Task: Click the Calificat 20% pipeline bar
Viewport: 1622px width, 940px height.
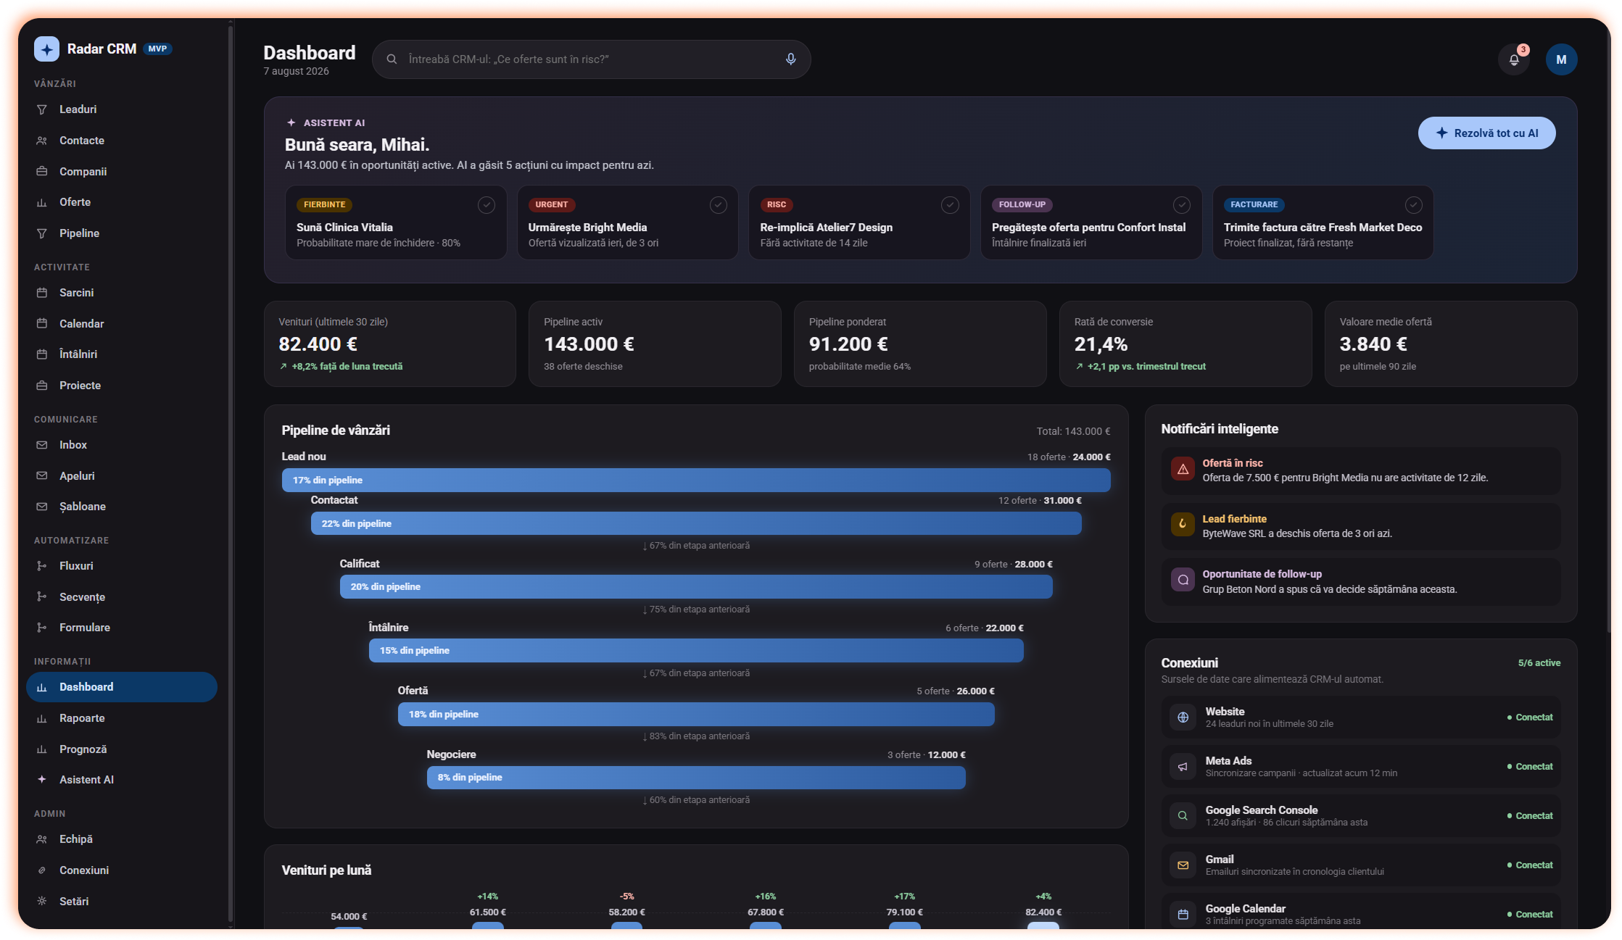Action: coord(696,586)
